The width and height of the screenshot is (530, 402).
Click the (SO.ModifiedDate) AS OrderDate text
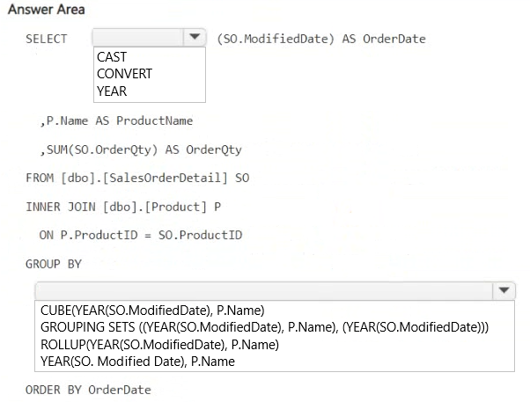click(x=321, y=39)
